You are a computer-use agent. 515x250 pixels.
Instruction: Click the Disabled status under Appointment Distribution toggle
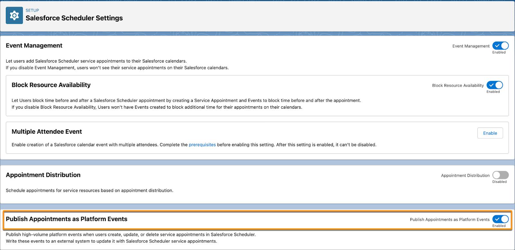point(500,182)
